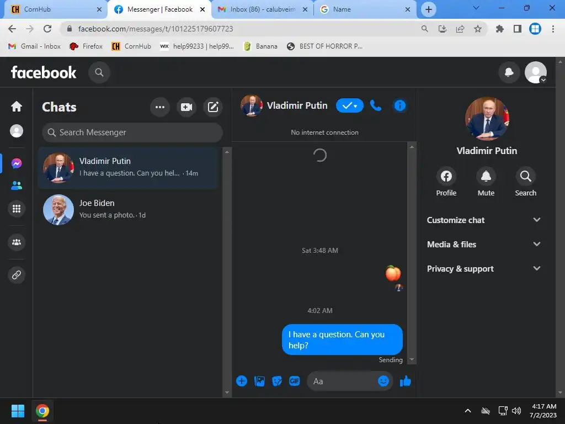Open the emoji picker in the composer
The height and width of the screenshot is (424, 565).
click(x=383, y=381)
